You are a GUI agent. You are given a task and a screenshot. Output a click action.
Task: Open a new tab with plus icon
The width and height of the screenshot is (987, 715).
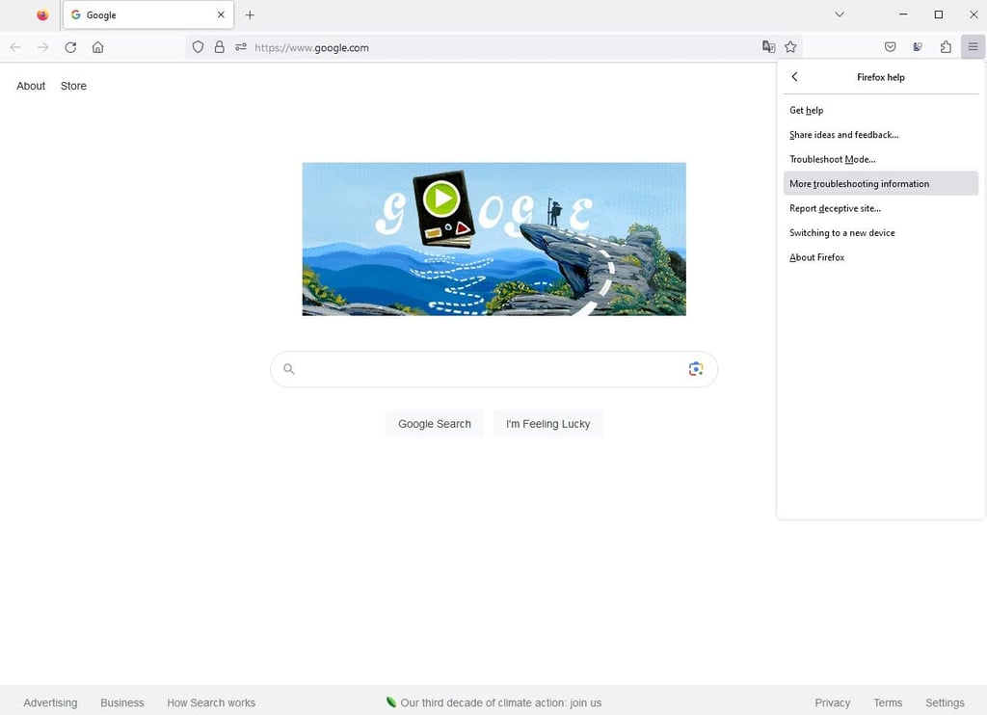(x=250, y=15)
